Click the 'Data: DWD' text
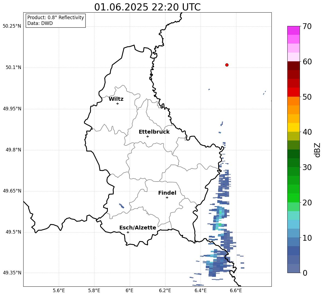Image resolution: width=324 pixels, height=296 pixels. click(x=40, y=23)
